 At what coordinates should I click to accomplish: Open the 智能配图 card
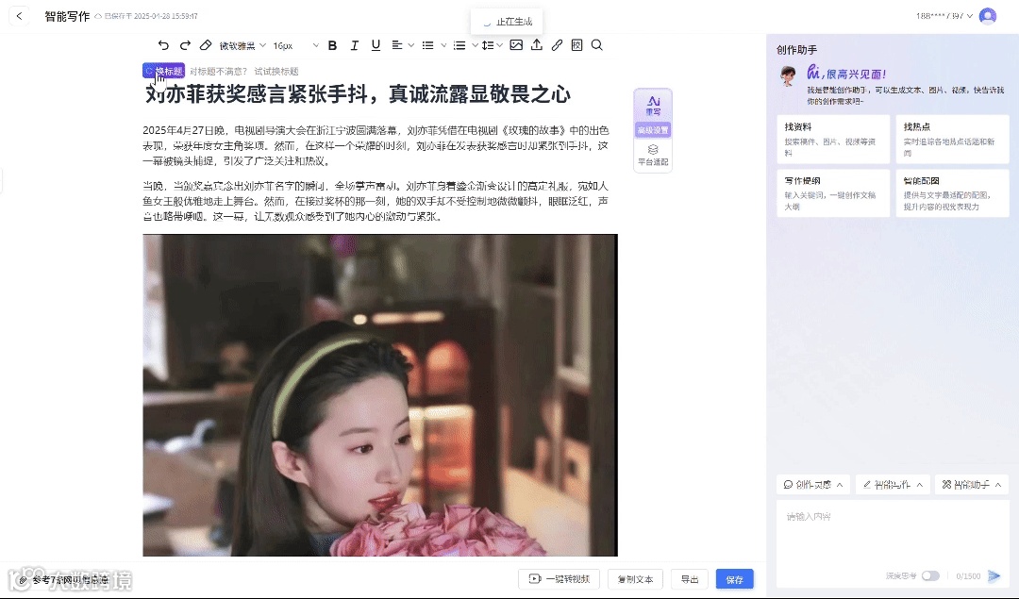952,193
